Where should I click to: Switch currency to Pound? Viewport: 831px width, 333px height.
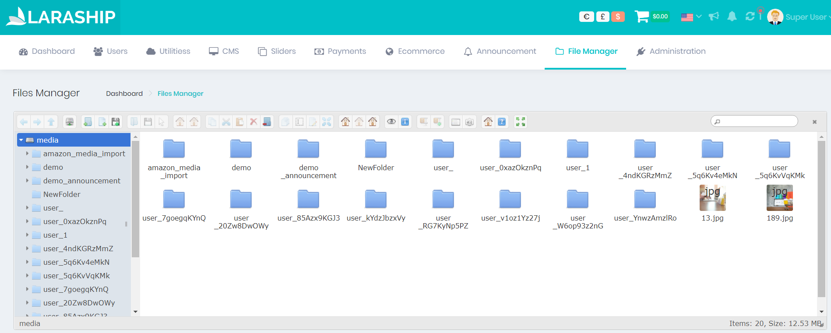[x=602, y=17]
